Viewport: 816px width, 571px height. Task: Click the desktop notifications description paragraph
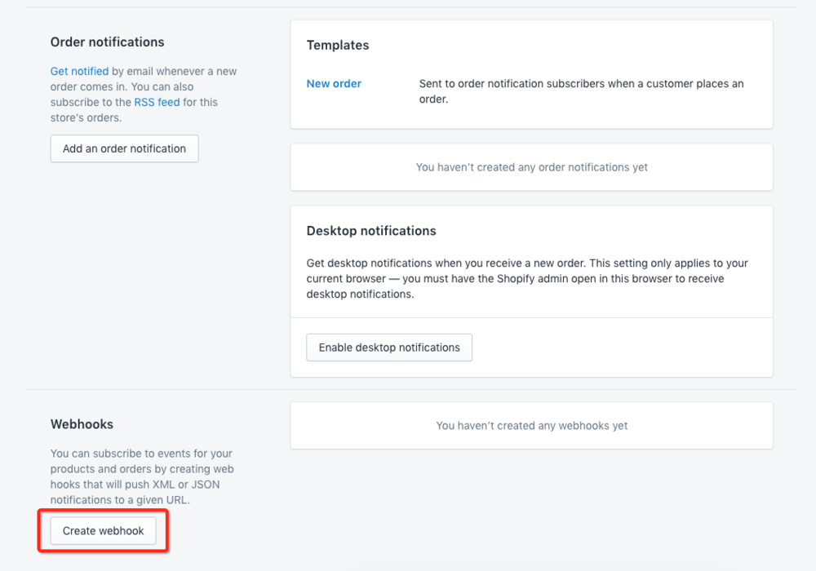pos(527,279)
